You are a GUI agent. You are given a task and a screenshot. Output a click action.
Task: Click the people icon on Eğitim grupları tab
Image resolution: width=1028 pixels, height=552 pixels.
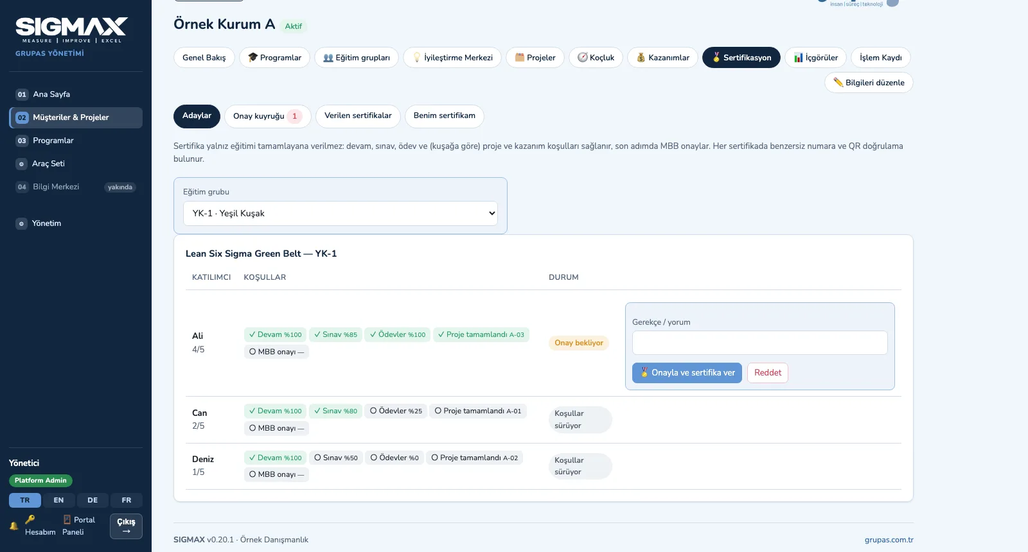pos(328,58)
